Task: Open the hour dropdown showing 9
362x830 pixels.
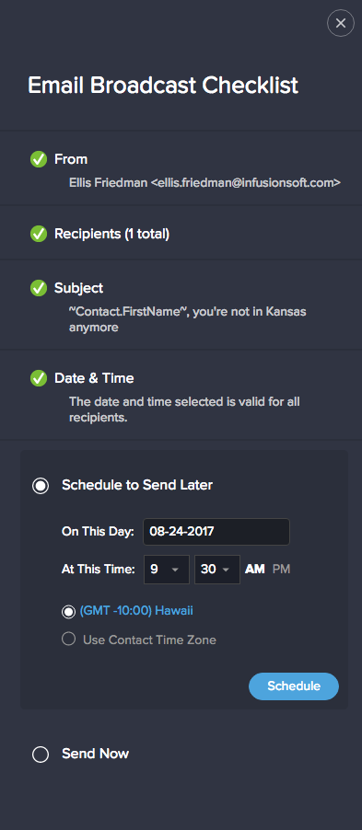Action: click(x=167, y=570)
